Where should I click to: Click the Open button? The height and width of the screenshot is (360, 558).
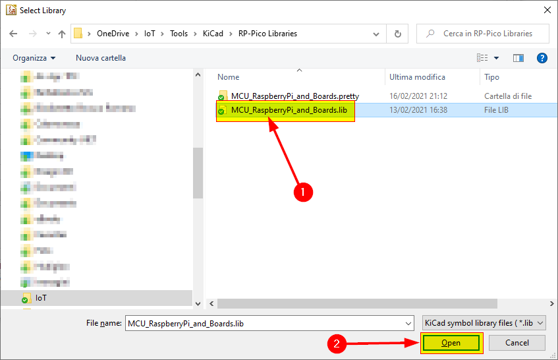click(451, 343)
